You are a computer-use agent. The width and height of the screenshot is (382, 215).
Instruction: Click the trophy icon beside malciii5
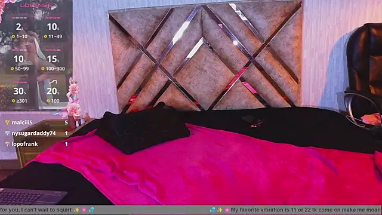pyautogui.click(x=7, y=122)
